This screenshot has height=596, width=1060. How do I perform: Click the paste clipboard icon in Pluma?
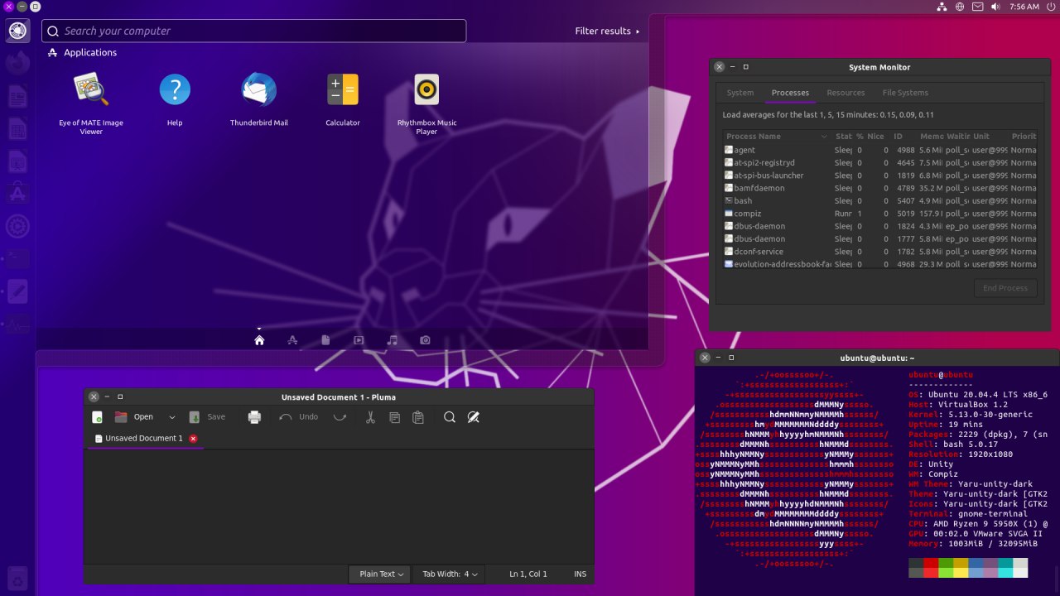pyautogui.click(x=418, y=417)
